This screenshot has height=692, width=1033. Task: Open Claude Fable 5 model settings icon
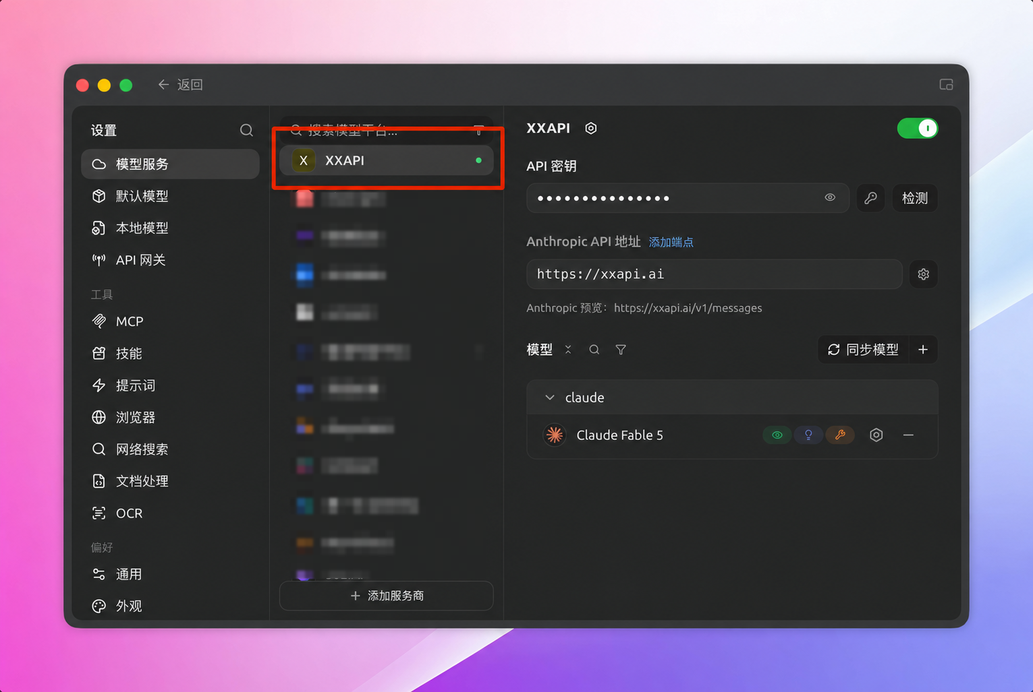[876, 435]
